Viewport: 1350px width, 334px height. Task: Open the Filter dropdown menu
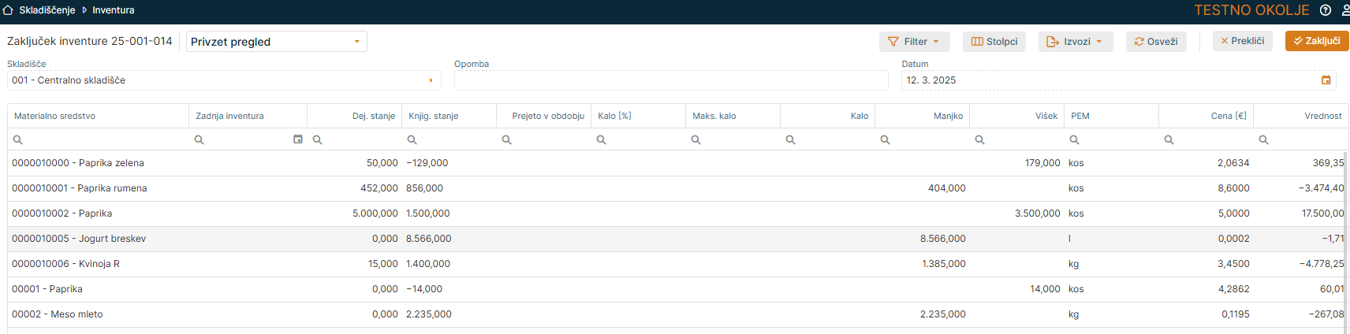pos(914,42)
